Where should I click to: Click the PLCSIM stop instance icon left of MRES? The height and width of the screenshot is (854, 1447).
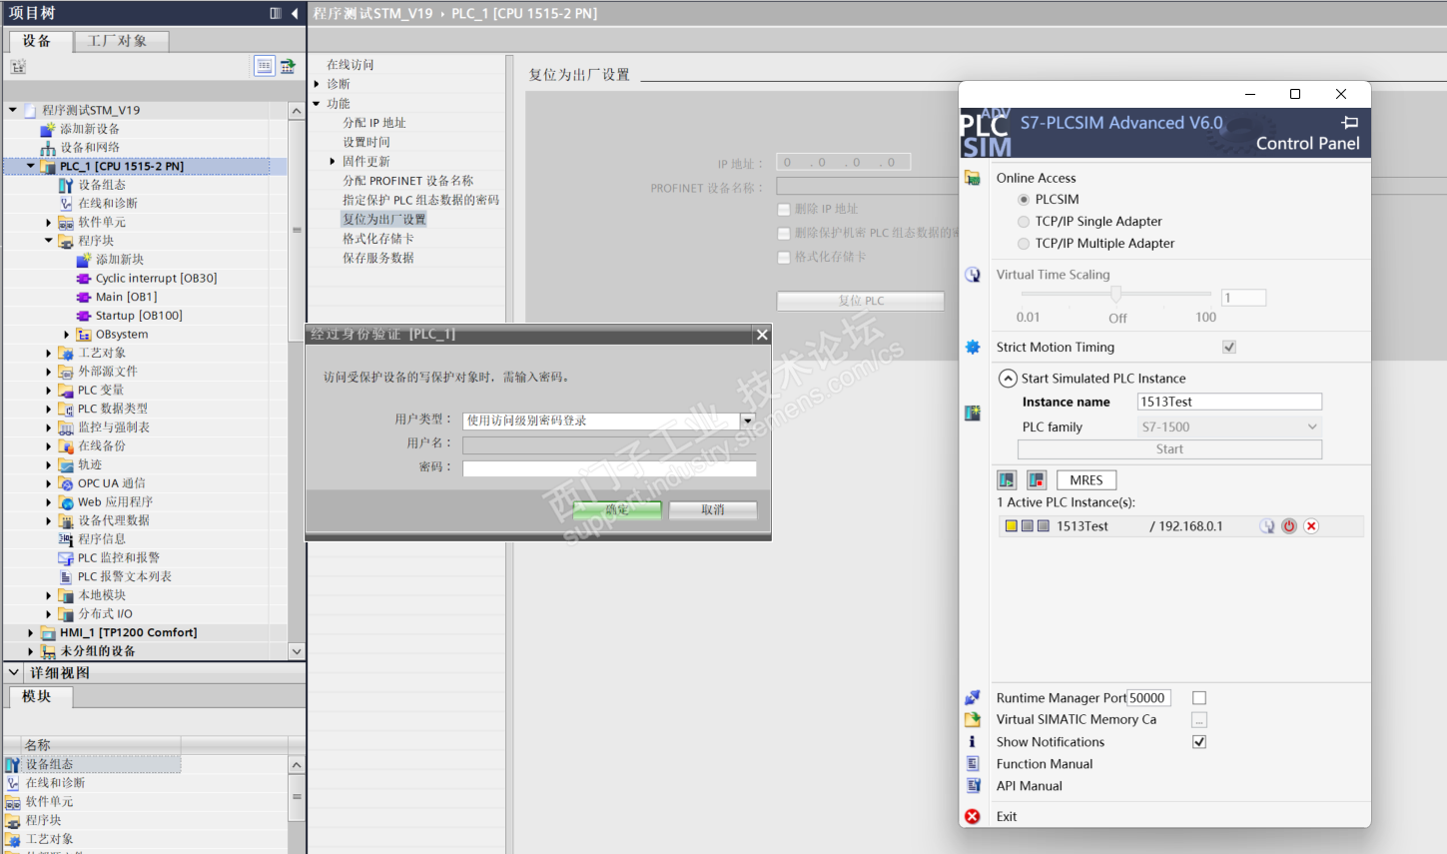1037,480
